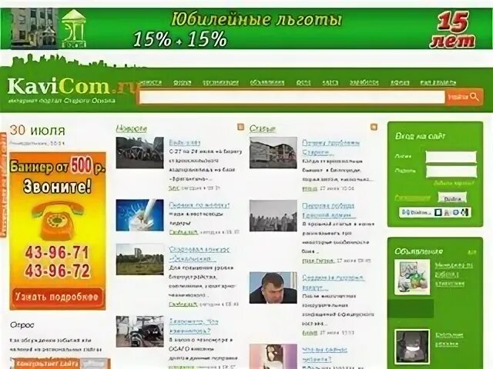Click the KaviCom.ru site logo
This screenshot has width=493, height=369.
pos(72,86)
